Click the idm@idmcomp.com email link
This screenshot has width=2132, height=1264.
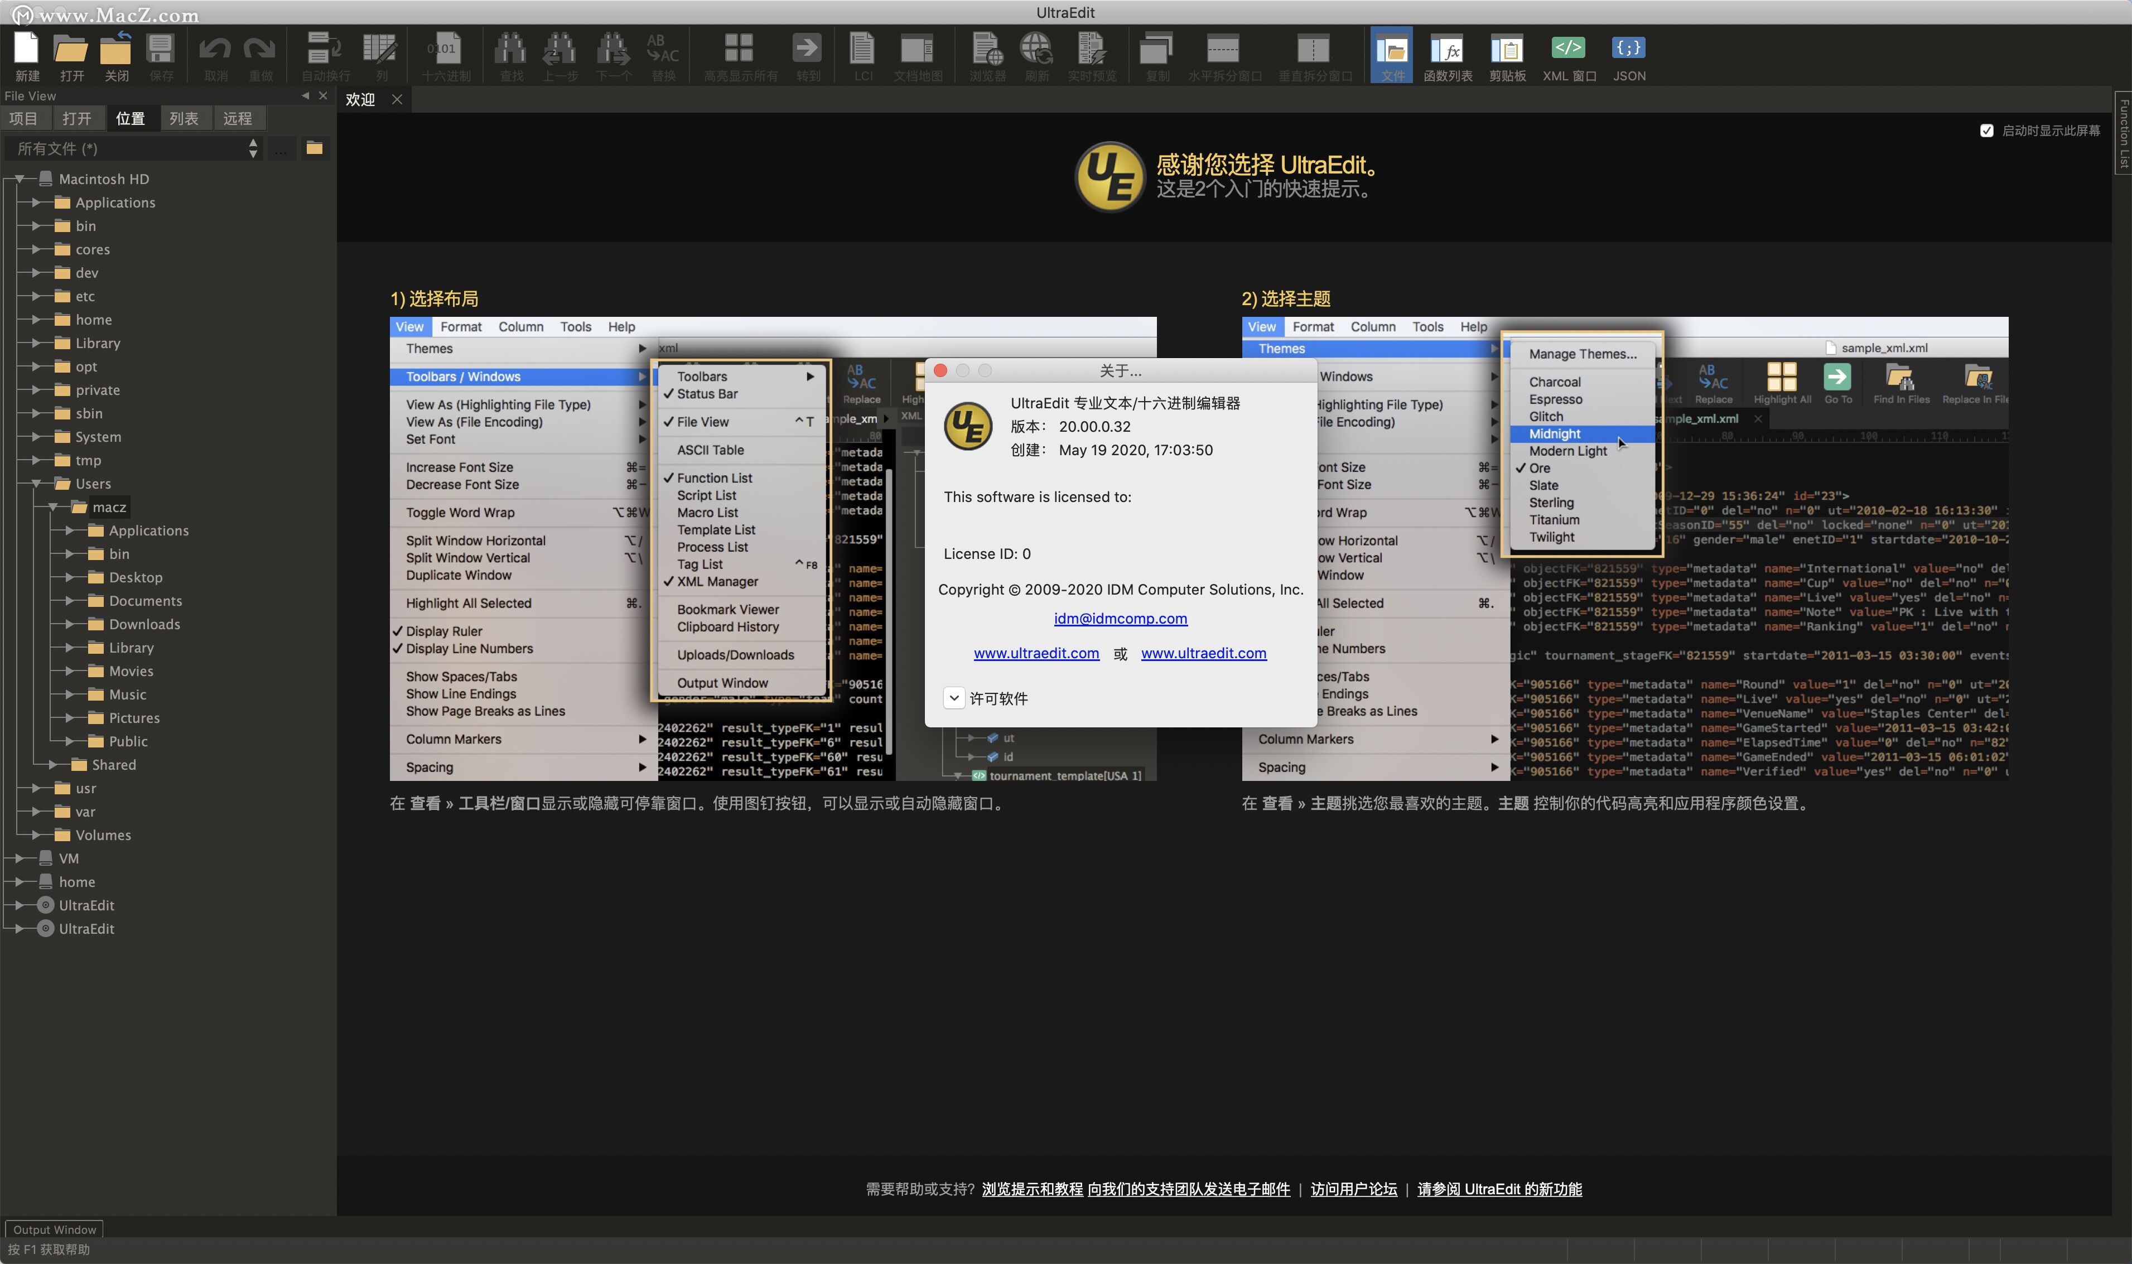1120,619
